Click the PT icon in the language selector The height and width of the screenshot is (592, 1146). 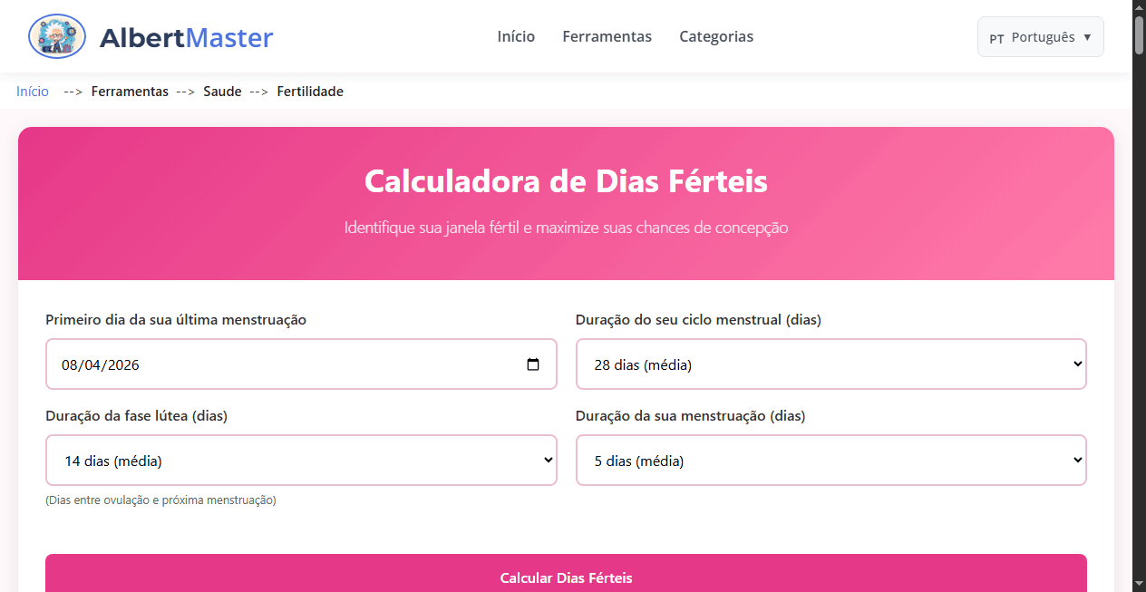coord(996,38)
